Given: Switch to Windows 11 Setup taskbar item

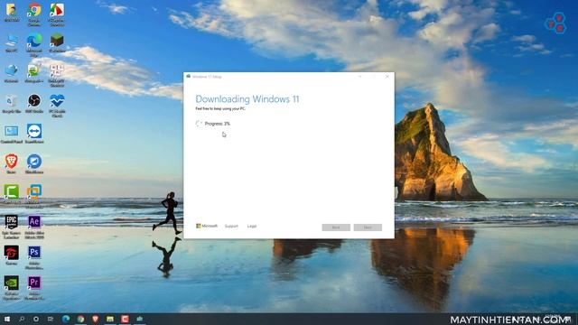Looking at the screenshot, I should tap(140, 319).
